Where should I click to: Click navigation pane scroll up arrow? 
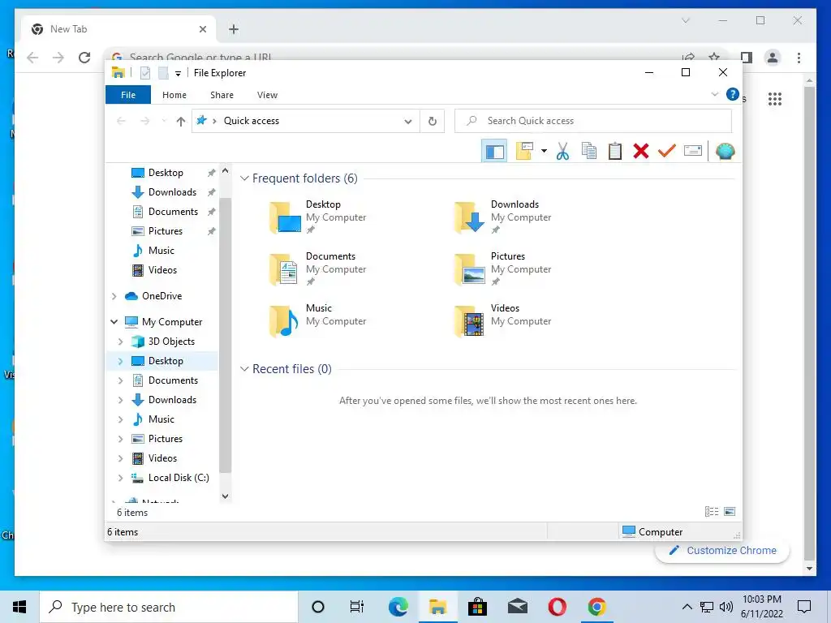click(226, 170)
